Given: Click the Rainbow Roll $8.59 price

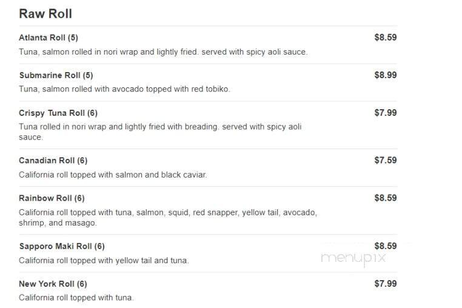Looking at the screenshot, I should click(x=385, y=198).
